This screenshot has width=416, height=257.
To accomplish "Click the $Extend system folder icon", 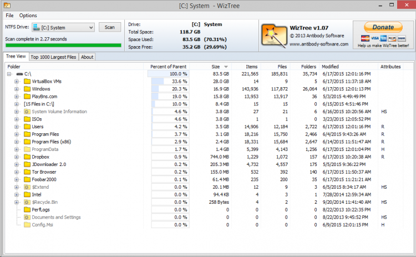I will click(27, 187).
